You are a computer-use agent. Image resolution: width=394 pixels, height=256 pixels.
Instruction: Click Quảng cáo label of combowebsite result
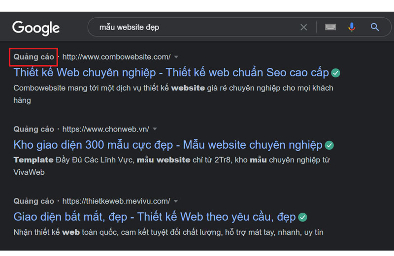[x=33, y=57]
